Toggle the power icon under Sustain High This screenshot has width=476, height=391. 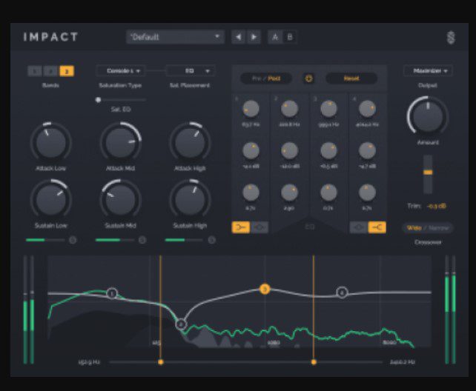point(212,240)
